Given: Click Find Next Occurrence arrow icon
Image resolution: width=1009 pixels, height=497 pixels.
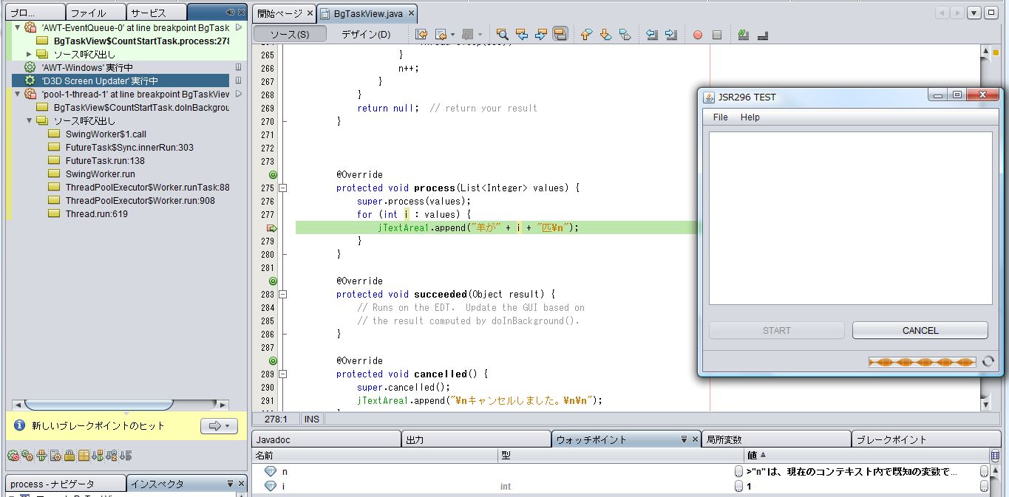Looking at the screenshot, I should [x=541, y=34].
